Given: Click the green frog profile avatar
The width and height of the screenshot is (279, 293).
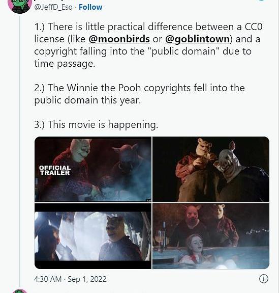Looking at the screenshot, I should pos(20,6).
